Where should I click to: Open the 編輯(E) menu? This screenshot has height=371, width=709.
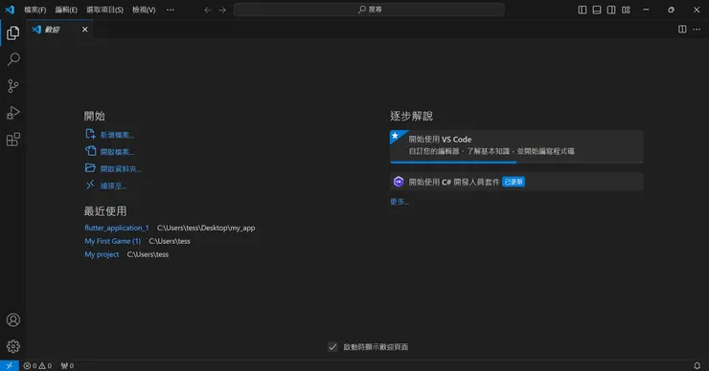coord(66,10)
